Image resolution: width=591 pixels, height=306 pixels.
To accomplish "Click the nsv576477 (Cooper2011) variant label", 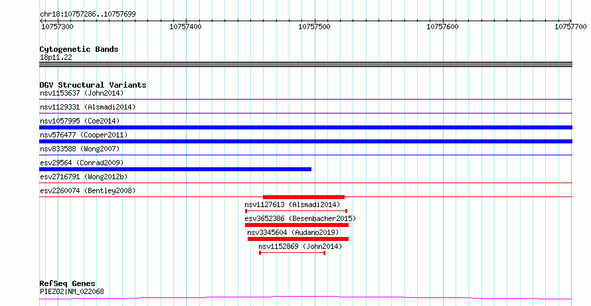I will [x=84, y=135].
